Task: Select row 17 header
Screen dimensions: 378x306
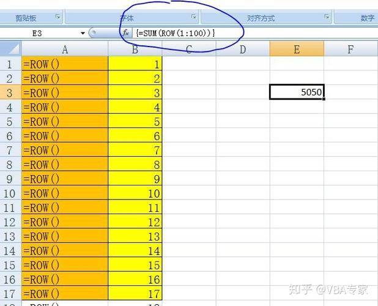Action: click(10, 293)
